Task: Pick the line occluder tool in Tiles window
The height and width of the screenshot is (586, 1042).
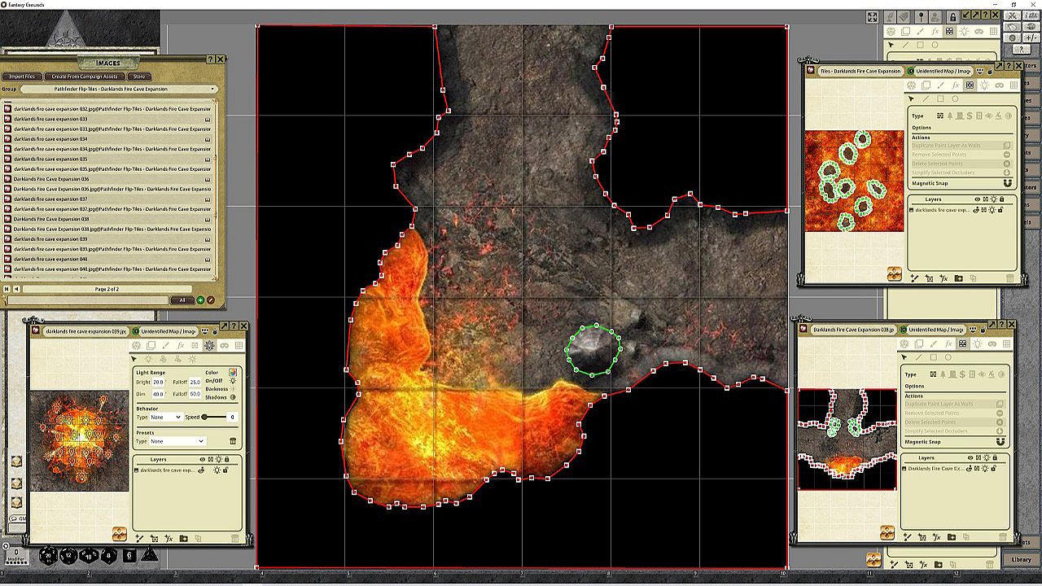Action: pos(926,99)
